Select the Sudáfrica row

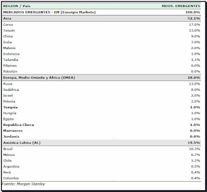coord(101,90)
